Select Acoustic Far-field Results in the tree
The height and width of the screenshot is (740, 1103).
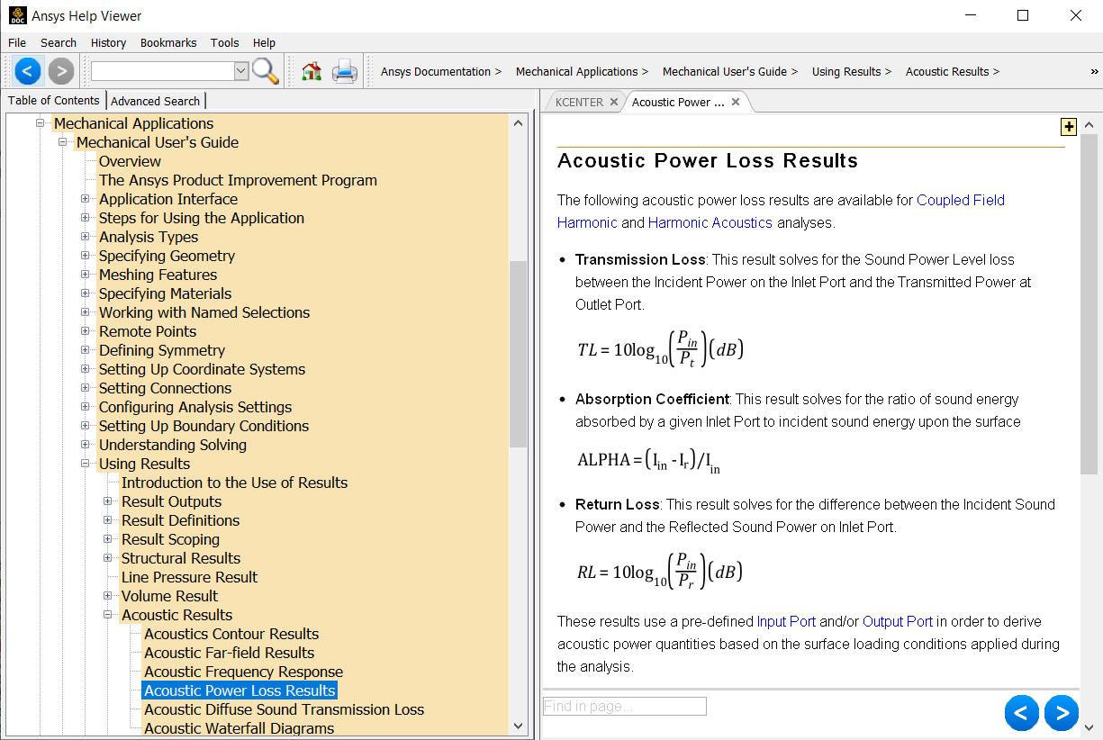pos(230,653)
